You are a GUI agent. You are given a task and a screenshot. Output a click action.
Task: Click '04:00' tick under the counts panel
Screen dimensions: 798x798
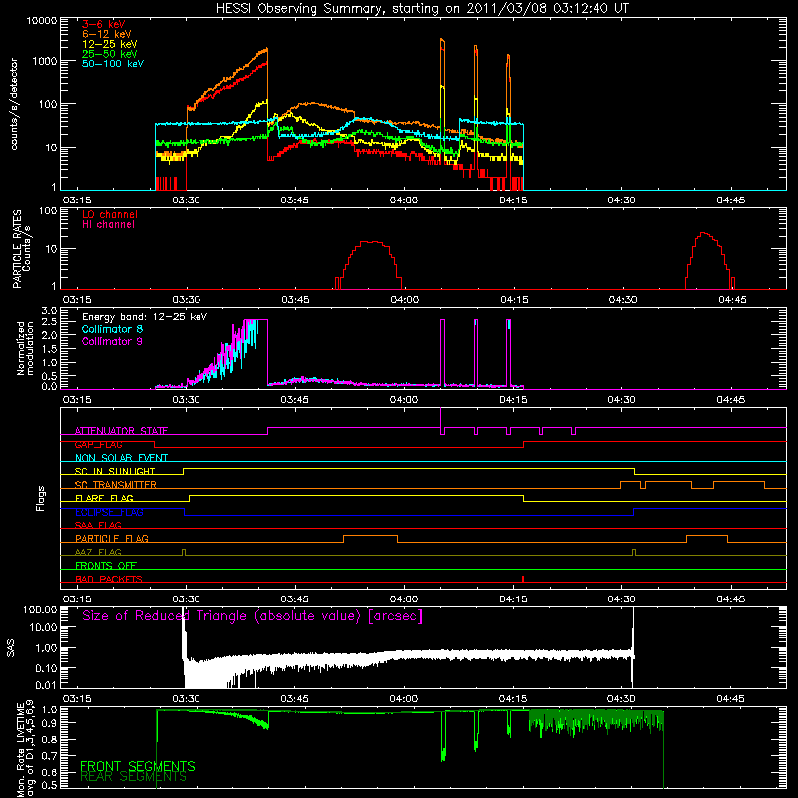click(x=404, y=200)
